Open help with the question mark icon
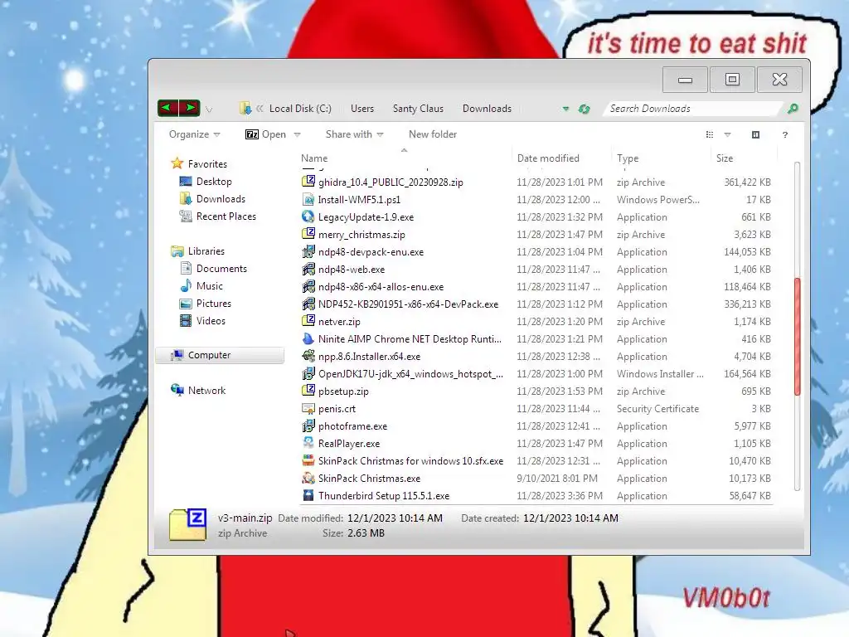The height and width of the screenshot is (637, 849). point(785,135)
